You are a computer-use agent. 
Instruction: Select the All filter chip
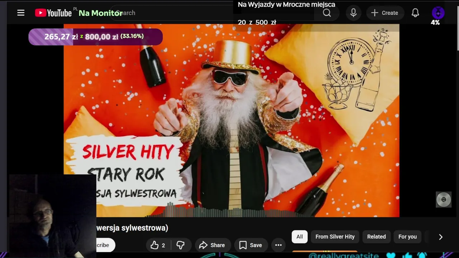pyautogui.click(x=299, y=236)
